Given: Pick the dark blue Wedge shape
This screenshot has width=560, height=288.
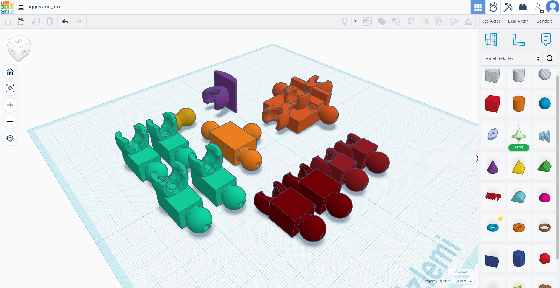Looking at the screenshot, I should tap(492, 261).
